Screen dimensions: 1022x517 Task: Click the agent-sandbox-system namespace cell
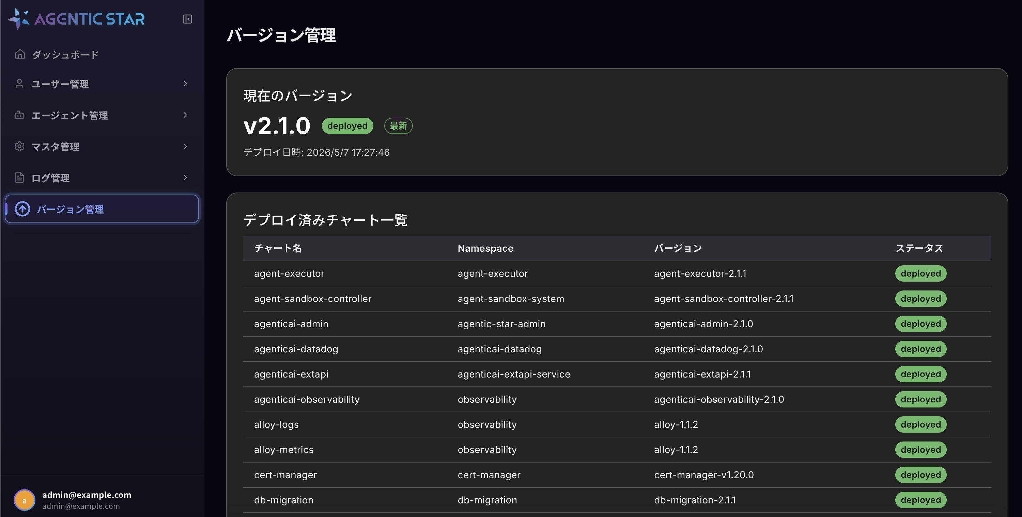point(511,299)
